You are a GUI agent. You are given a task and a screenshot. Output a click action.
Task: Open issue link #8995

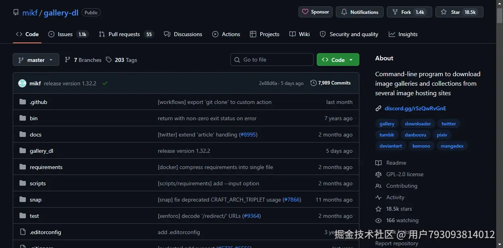(248, 135)
